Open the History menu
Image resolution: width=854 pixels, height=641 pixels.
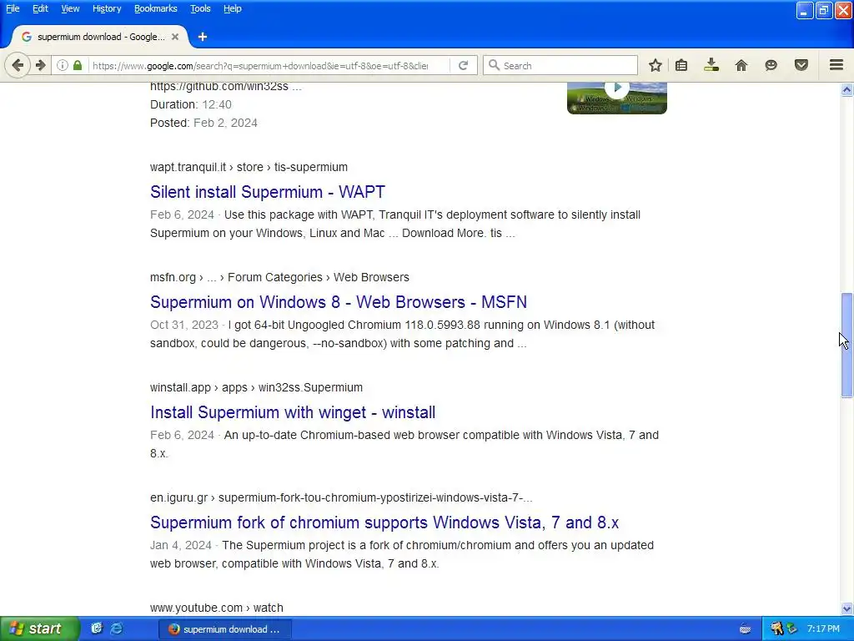[x=106, y=8]
